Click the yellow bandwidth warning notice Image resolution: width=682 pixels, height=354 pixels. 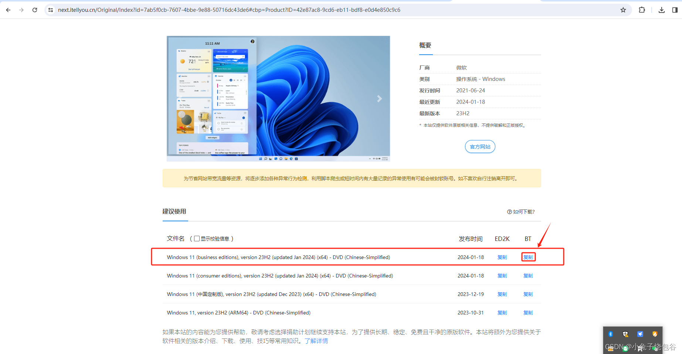[x=352, y=178]
